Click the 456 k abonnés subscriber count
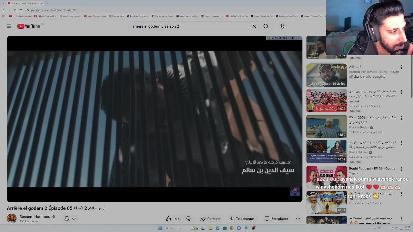 coord(29,221)
